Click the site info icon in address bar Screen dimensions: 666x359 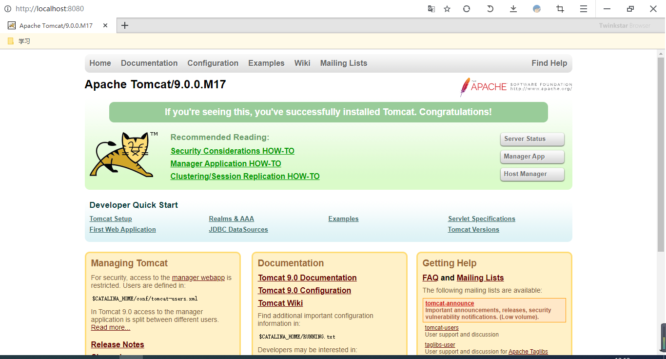pyautogui.click(x=8, y=9)
